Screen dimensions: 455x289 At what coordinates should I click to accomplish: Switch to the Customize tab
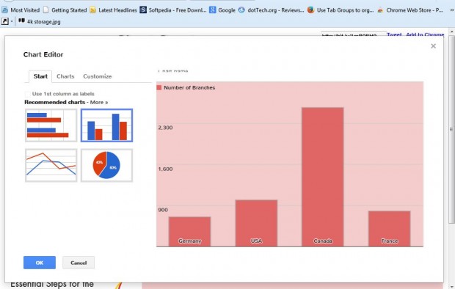(x=97, y=76)
